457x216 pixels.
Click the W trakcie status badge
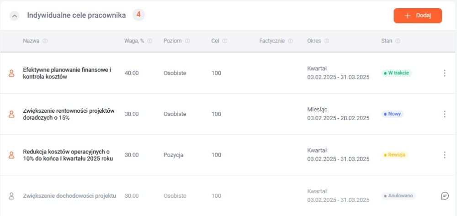coord(397,73)
